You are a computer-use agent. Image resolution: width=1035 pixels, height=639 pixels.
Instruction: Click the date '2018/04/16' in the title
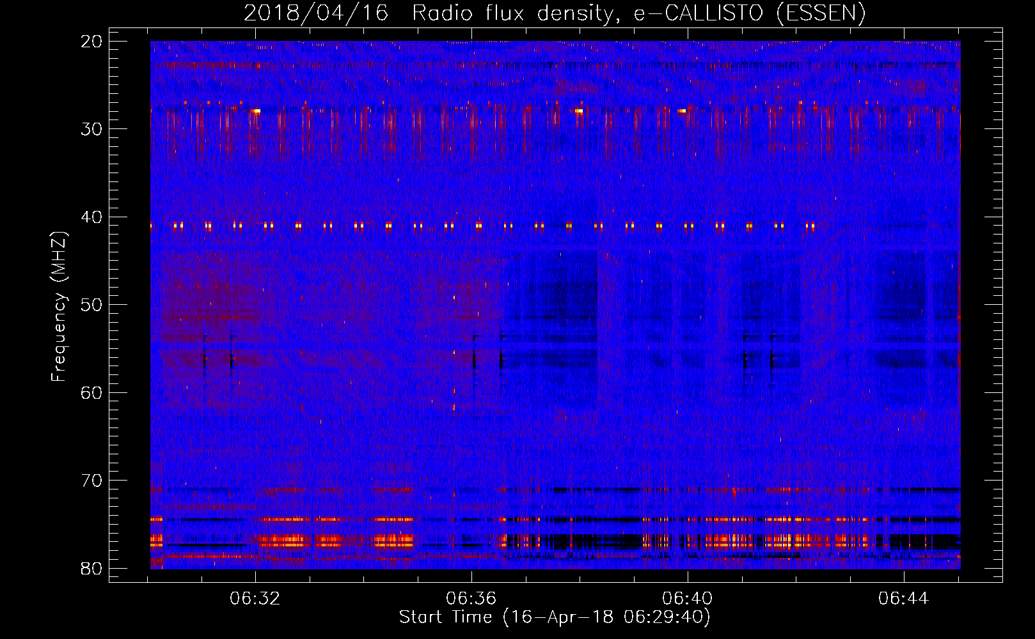tap(316, 13)
